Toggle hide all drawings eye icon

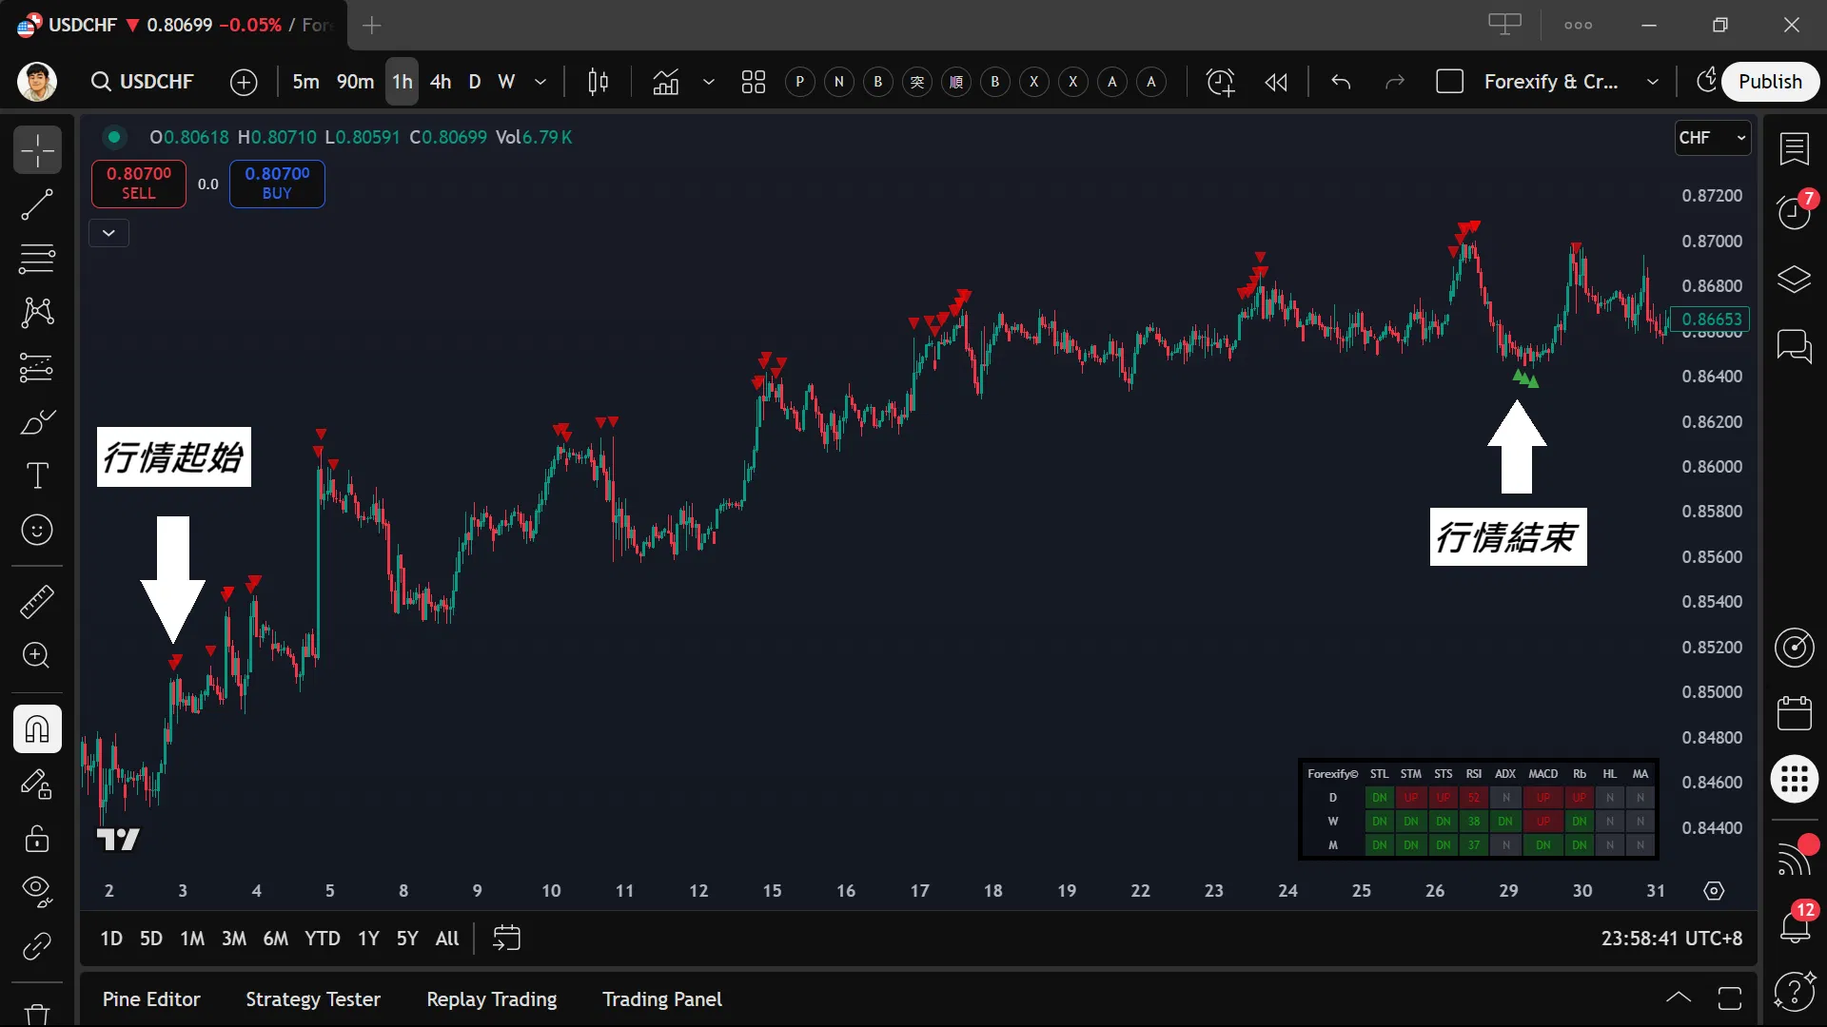pos(37,891)
